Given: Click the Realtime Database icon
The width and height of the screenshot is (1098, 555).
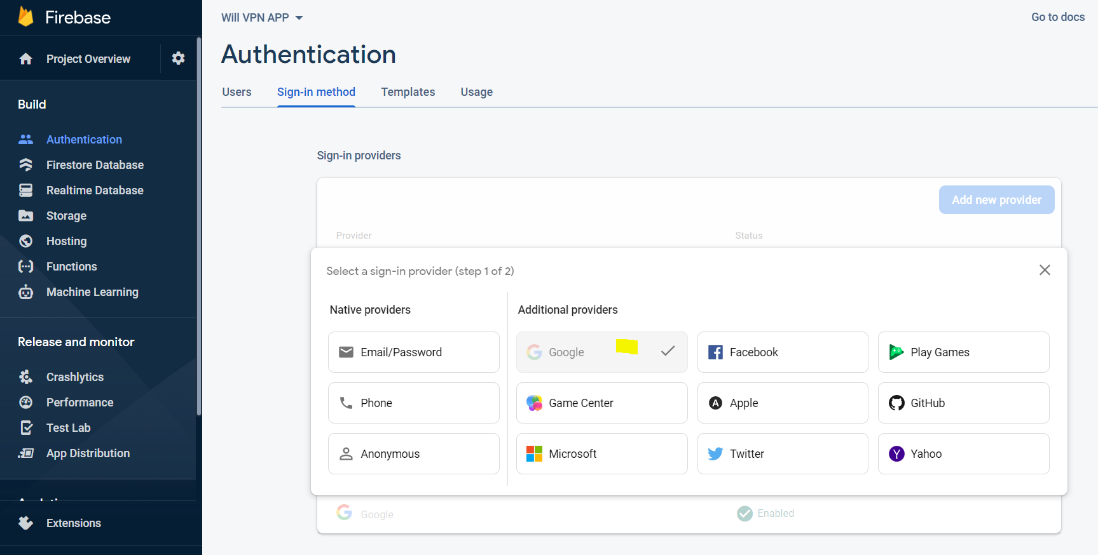Looking at the screenshot, I should pos(25,190).
